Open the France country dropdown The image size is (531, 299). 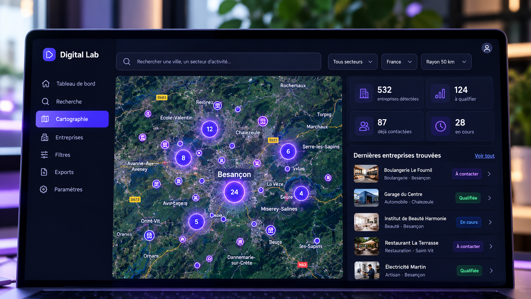click(399, 62)
